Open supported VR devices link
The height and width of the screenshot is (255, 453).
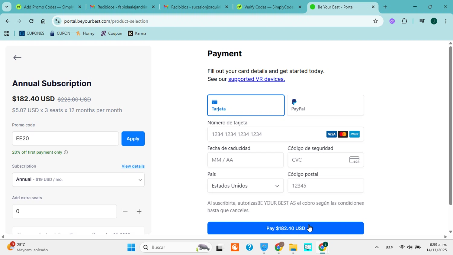tap(256, 79)
